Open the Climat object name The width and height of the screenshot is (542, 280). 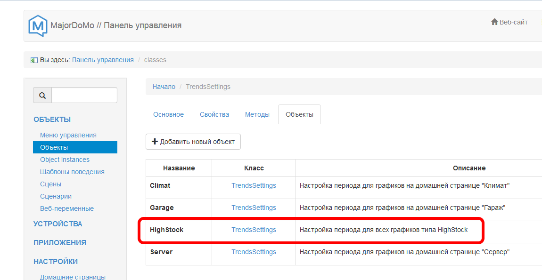160,185
